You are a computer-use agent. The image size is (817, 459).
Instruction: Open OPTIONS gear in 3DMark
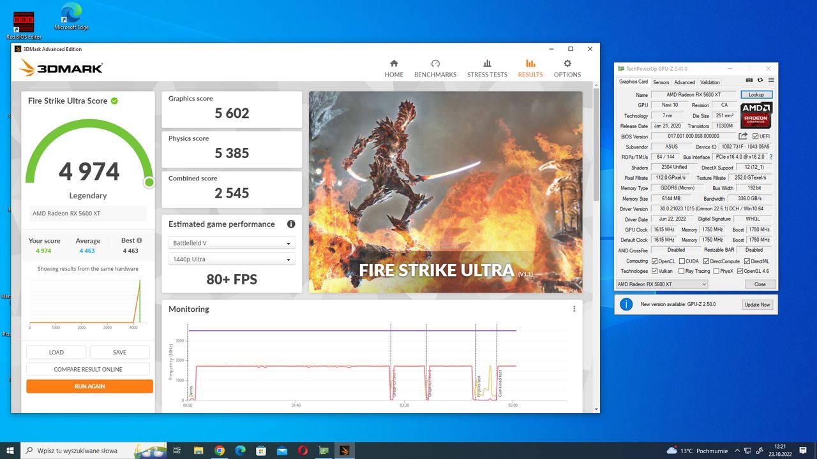click(567, 64)
